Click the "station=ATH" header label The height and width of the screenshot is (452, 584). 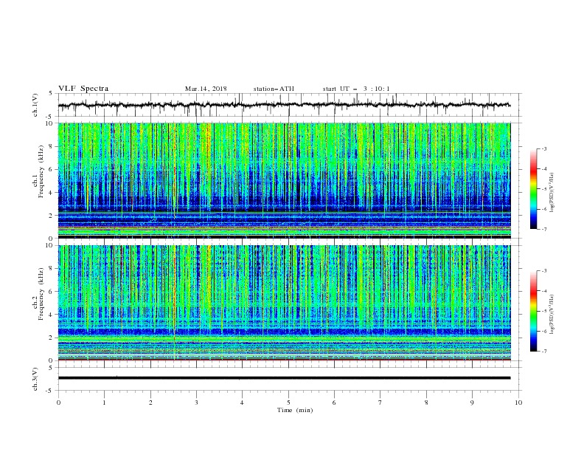[274, 89]
